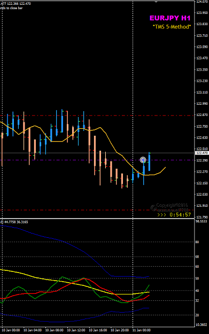Click the 10 Jan 08:00 time label
209x334 pixels.
click(55, 330)
